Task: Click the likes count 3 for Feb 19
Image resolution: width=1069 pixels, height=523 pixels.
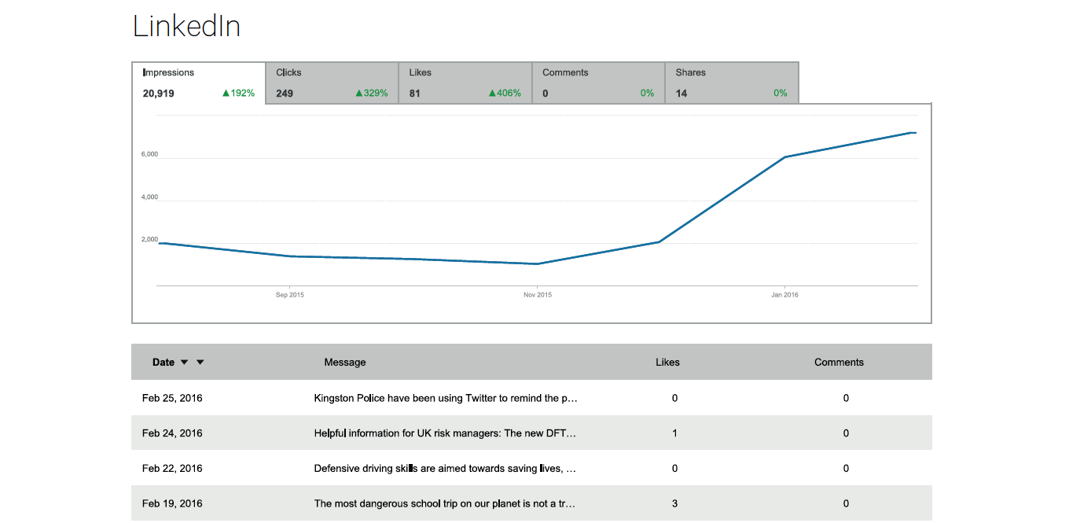Action: tap(674, 504)
